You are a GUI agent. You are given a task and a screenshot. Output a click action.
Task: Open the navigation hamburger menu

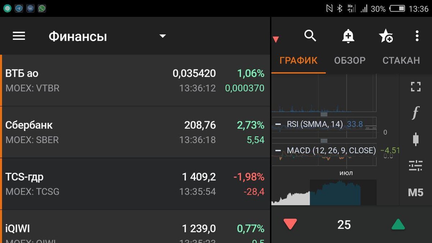(x=19, y=36)
